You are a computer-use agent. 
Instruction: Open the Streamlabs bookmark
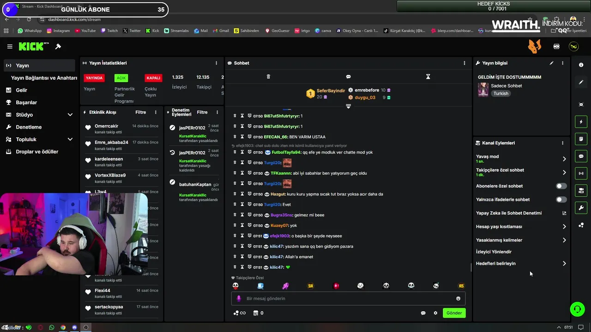(176, 31)
